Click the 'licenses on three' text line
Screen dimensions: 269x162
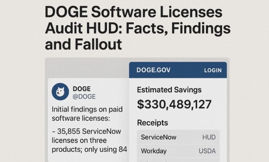[x=79, y=140]
